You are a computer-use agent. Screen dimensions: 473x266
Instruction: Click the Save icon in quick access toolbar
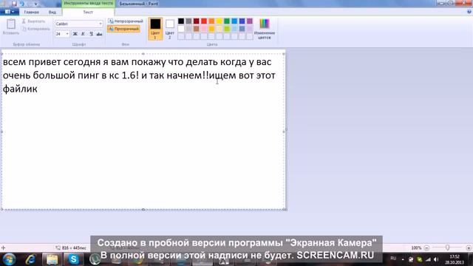(x=14, y=4)
